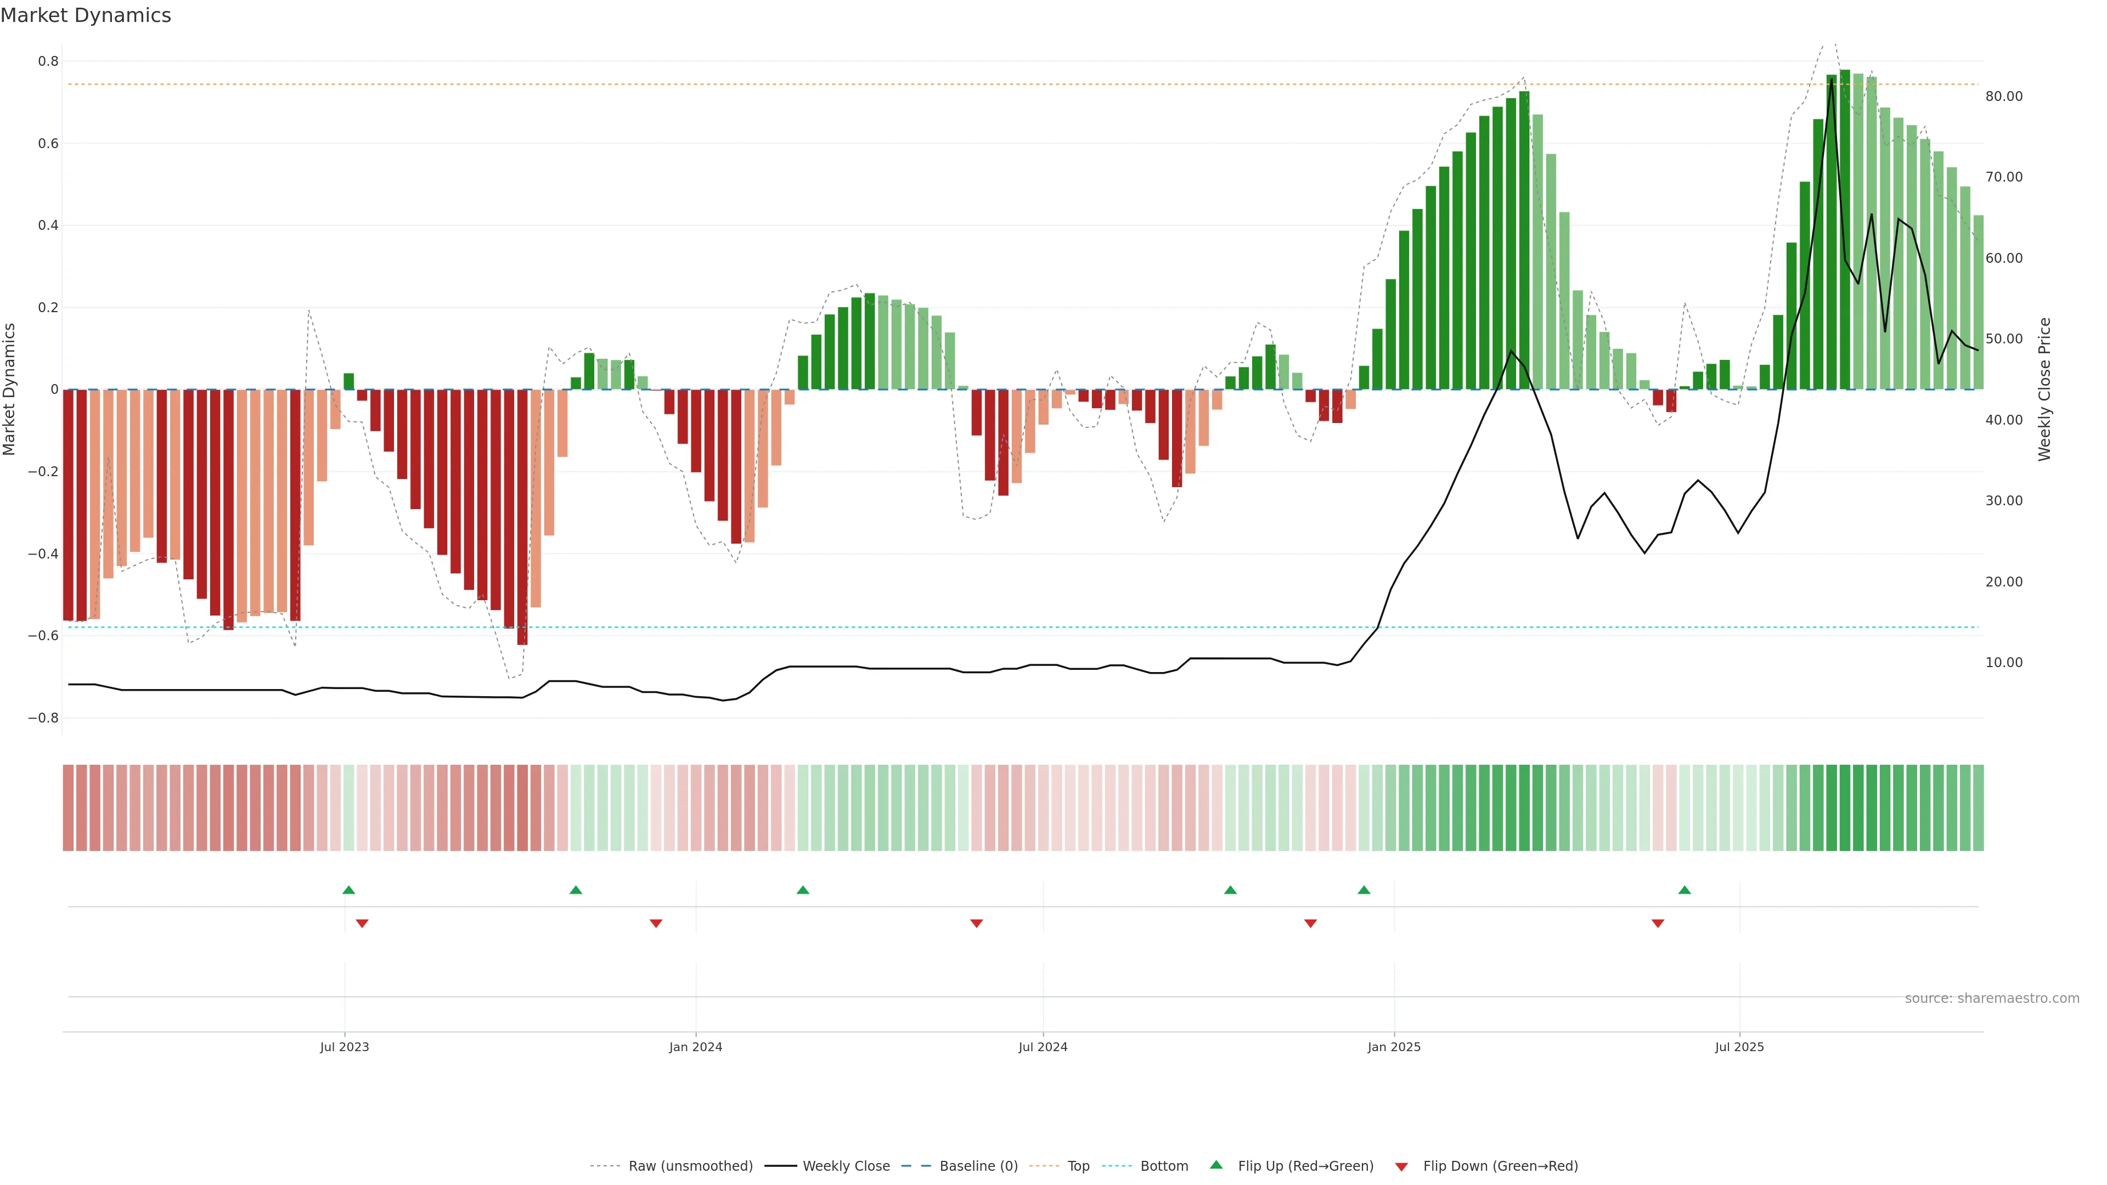Toggle the Baseline (0) legend entry
2107x1185 pixels.
point(978,1166)
